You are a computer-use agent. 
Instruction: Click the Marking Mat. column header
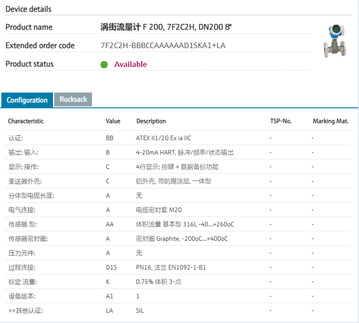(330, 121)
